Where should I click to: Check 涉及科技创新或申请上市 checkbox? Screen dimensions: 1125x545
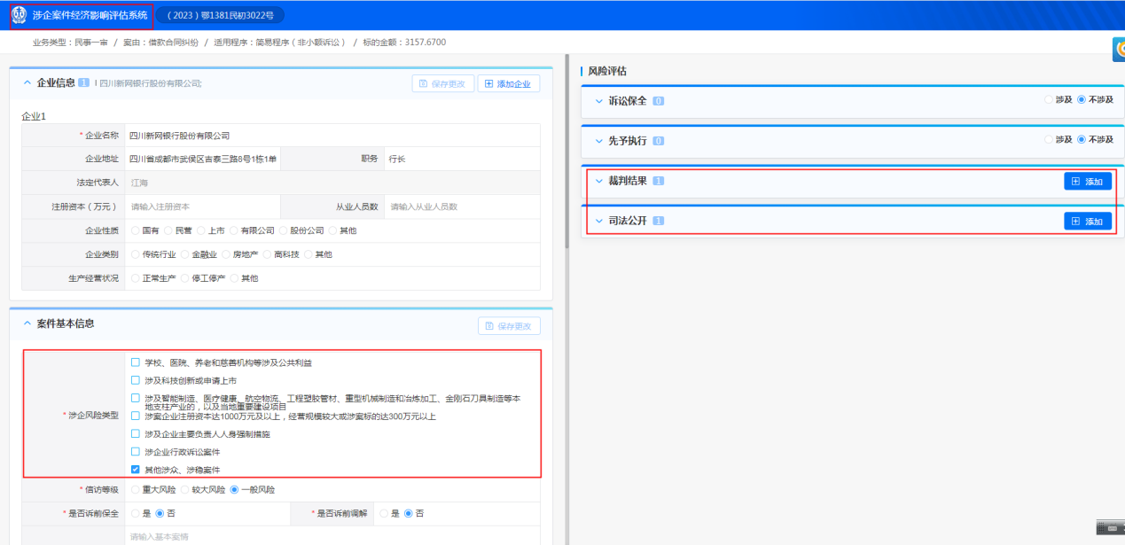click(x=136, y=380)
